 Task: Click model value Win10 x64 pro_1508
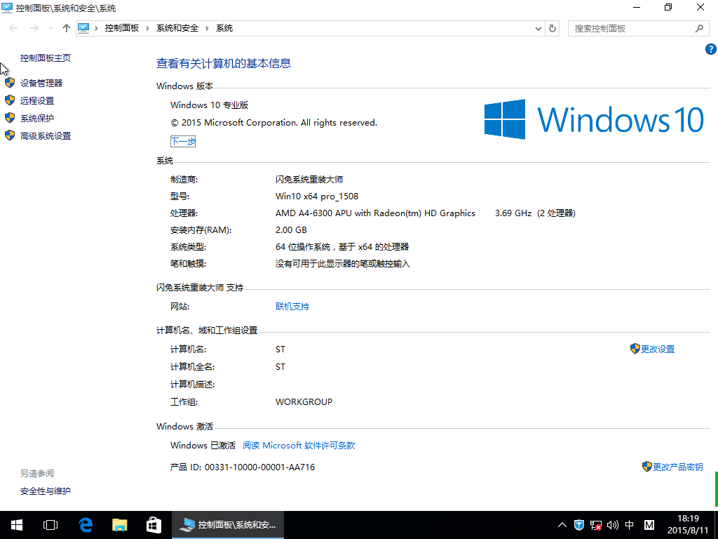click(317, 197)
